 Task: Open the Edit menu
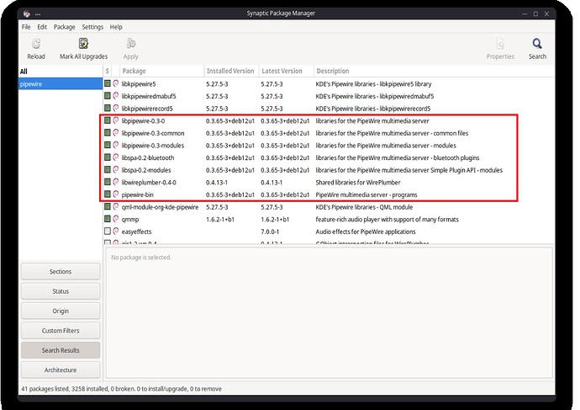(42, 27)
